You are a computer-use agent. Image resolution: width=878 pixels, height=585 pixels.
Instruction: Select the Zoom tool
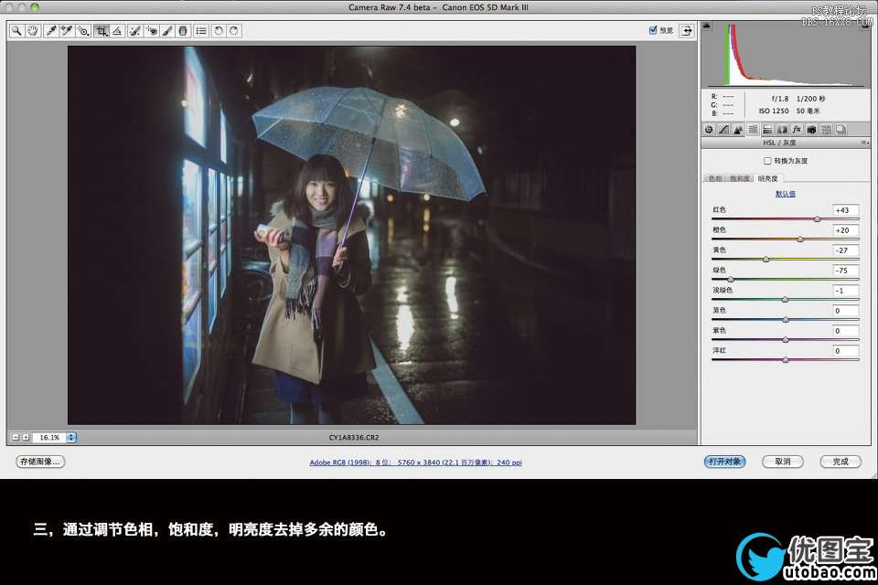(x=16, y=31)
